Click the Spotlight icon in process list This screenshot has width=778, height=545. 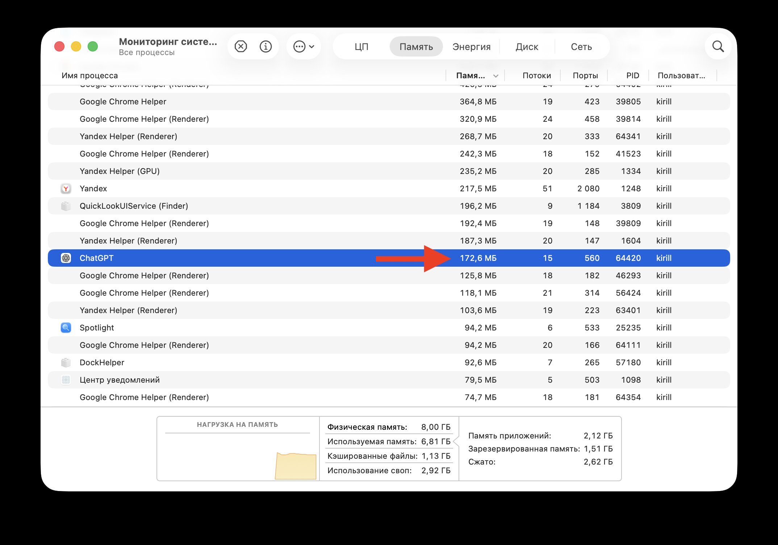tap(66, 328)
